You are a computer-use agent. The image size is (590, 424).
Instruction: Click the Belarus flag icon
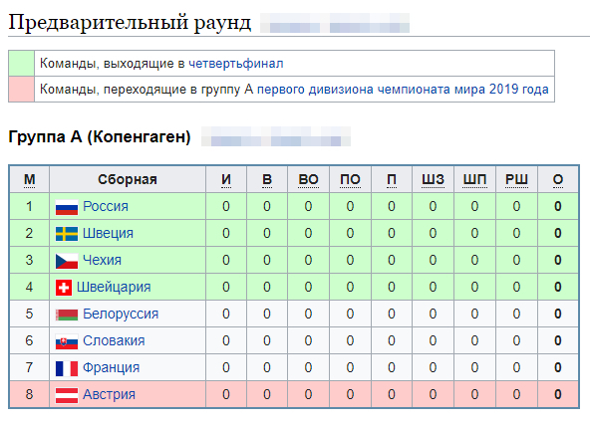(67, 315)
